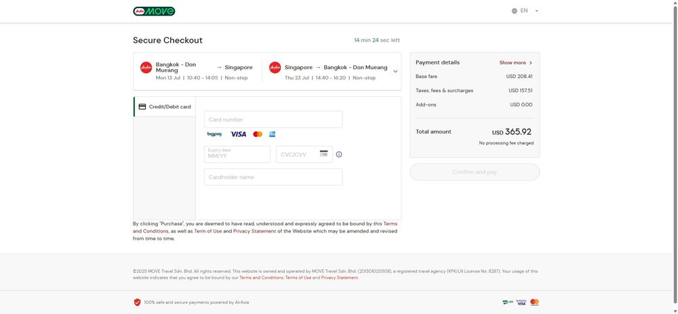Click the BigPay logo

[x=215, y=134]
